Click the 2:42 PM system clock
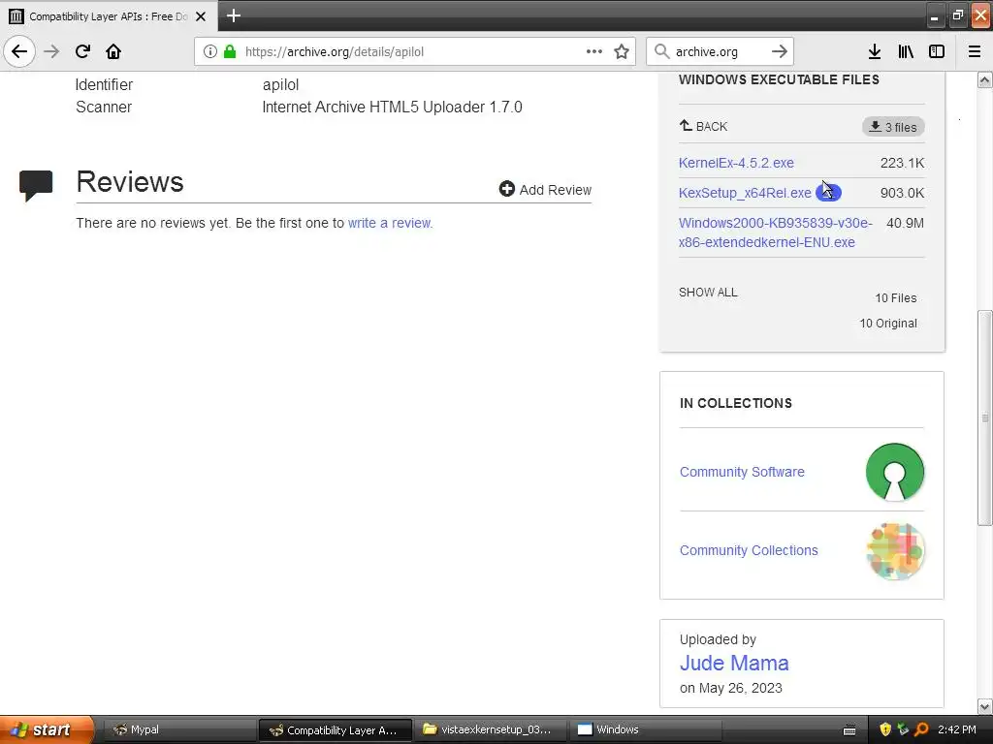This screenshot has width=993, height=744. click(x=957, y=729)
